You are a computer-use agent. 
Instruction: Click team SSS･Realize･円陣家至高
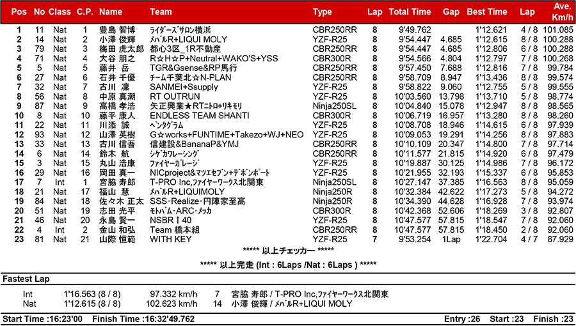[197, 202]
